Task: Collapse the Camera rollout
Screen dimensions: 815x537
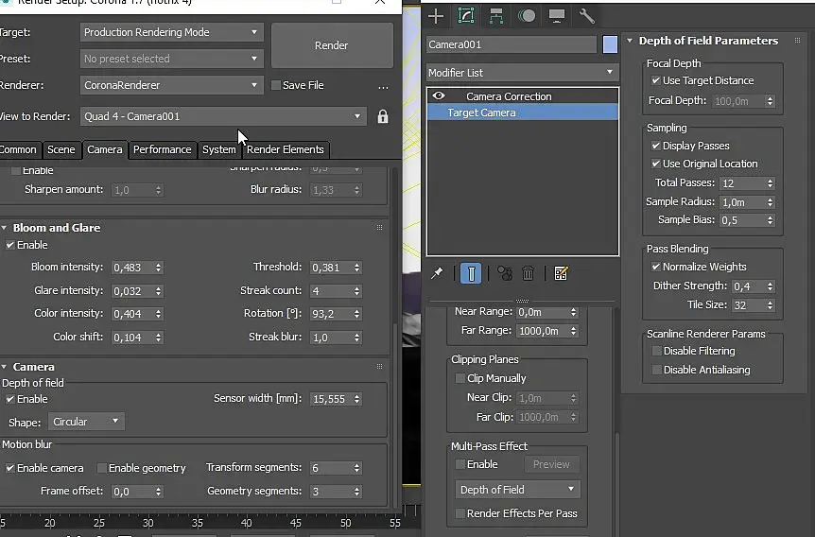Action: [x=4, y=367]
